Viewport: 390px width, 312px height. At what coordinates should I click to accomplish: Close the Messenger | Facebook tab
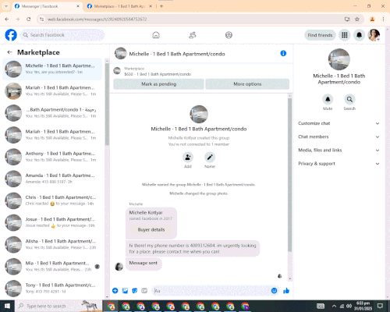coord(78,6)
